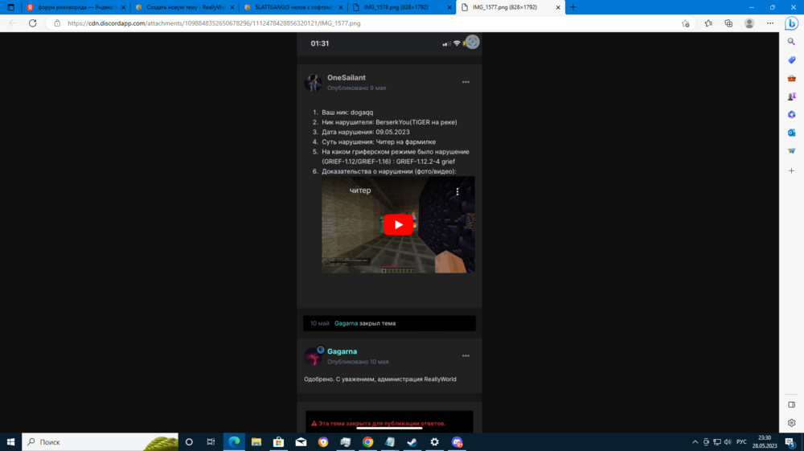Open Cortana from the taskbar

click(189, 442)
